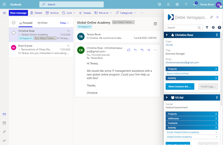
Task: Click the like thumbs-up icon on email
Action: (129, 50)
